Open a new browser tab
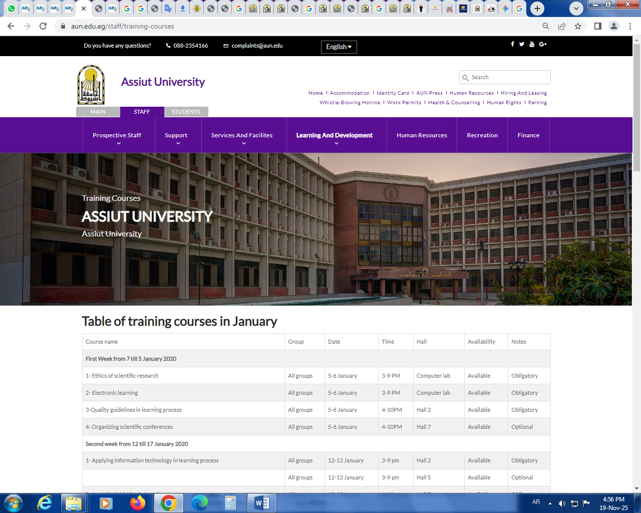This screenshot has height=513, width=641. [x=537, y=9]
